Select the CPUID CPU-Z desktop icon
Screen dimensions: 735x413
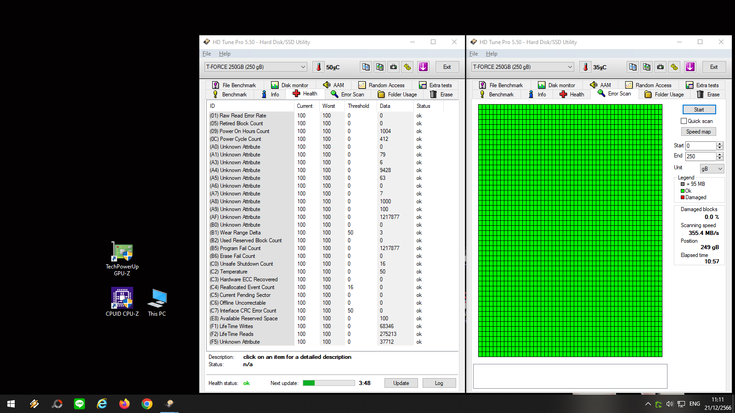click(x=122, y=301)
